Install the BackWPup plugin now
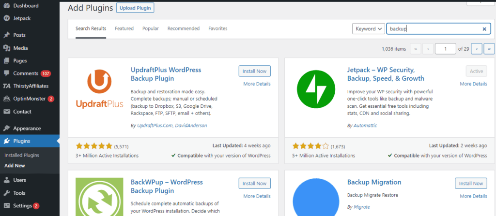The height and width of the screenshot is (216, 496). (x=255, y=184)
